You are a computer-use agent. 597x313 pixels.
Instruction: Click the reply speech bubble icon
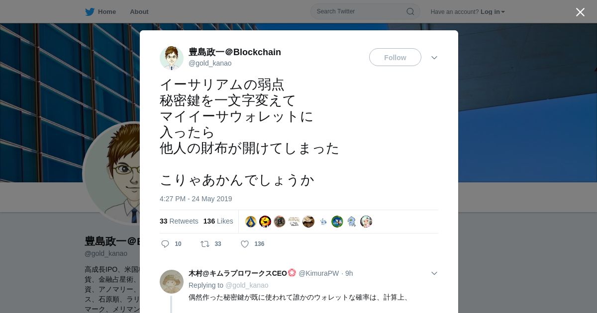[165, 244]
